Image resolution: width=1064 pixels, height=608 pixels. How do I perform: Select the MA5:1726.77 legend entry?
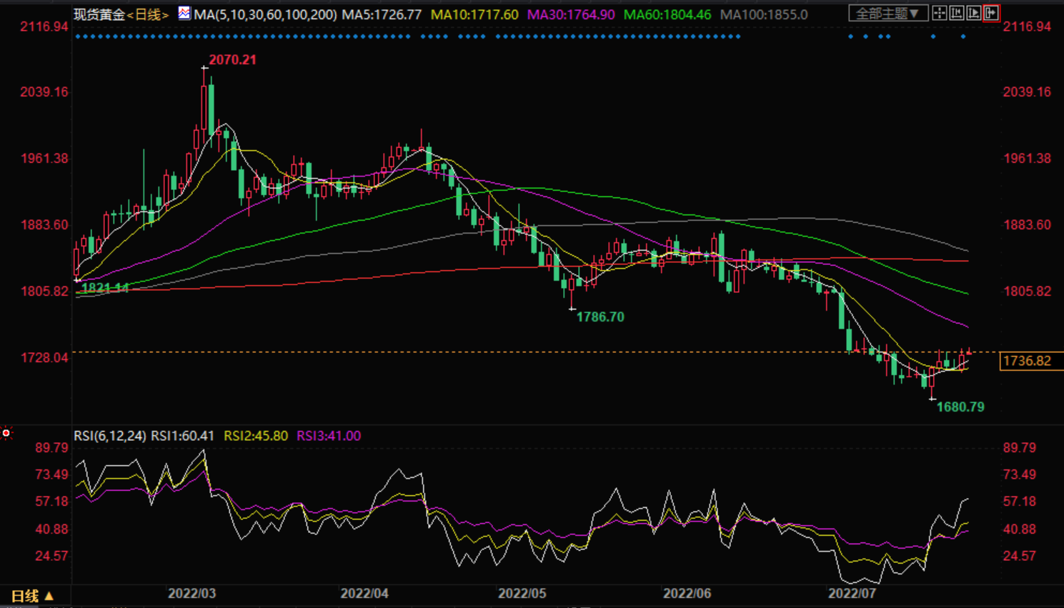click(x=382, y=14)
